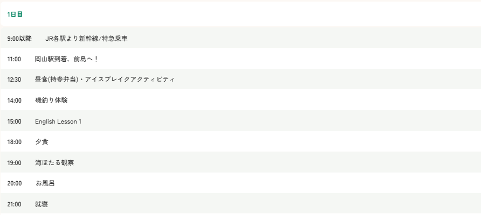Click the 19:00 time label

point(14,163)
